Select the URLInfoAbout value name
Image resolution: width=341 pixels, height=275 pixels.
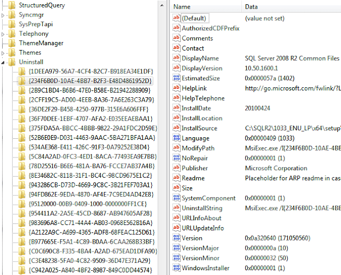(x=201, y=218)
